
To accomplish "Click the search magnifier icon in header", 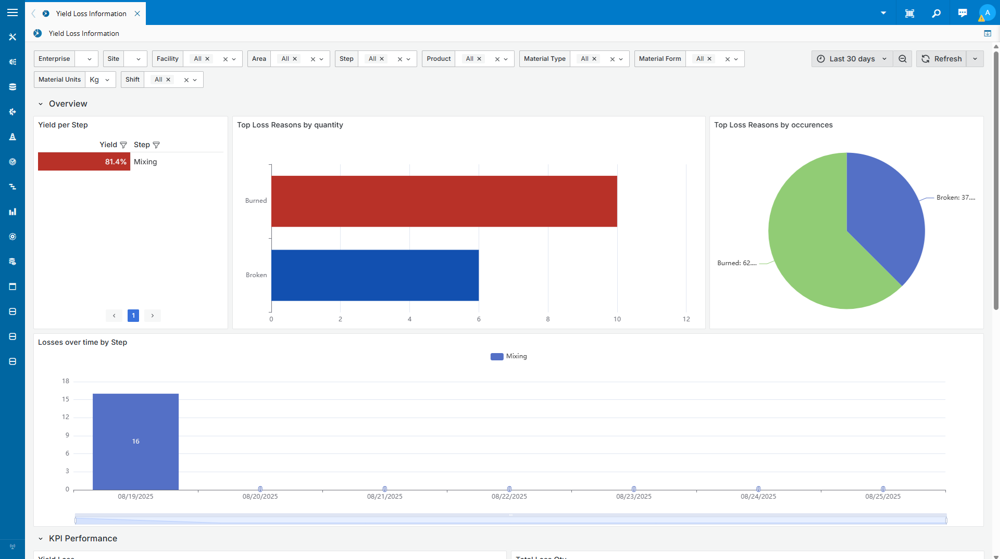I will point(936,14).
